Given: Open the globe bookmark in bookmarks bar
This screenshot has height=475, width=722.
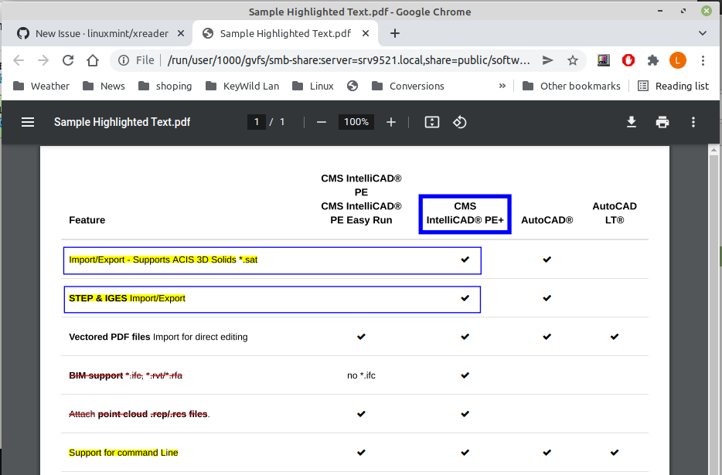Looking at the screenshot, I should point(352,86).
